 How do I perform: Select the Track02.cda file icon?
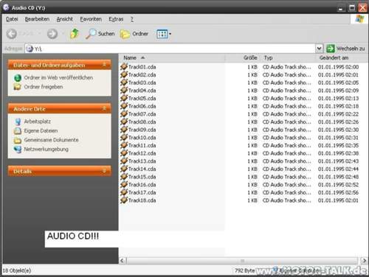tap(124, 74)
